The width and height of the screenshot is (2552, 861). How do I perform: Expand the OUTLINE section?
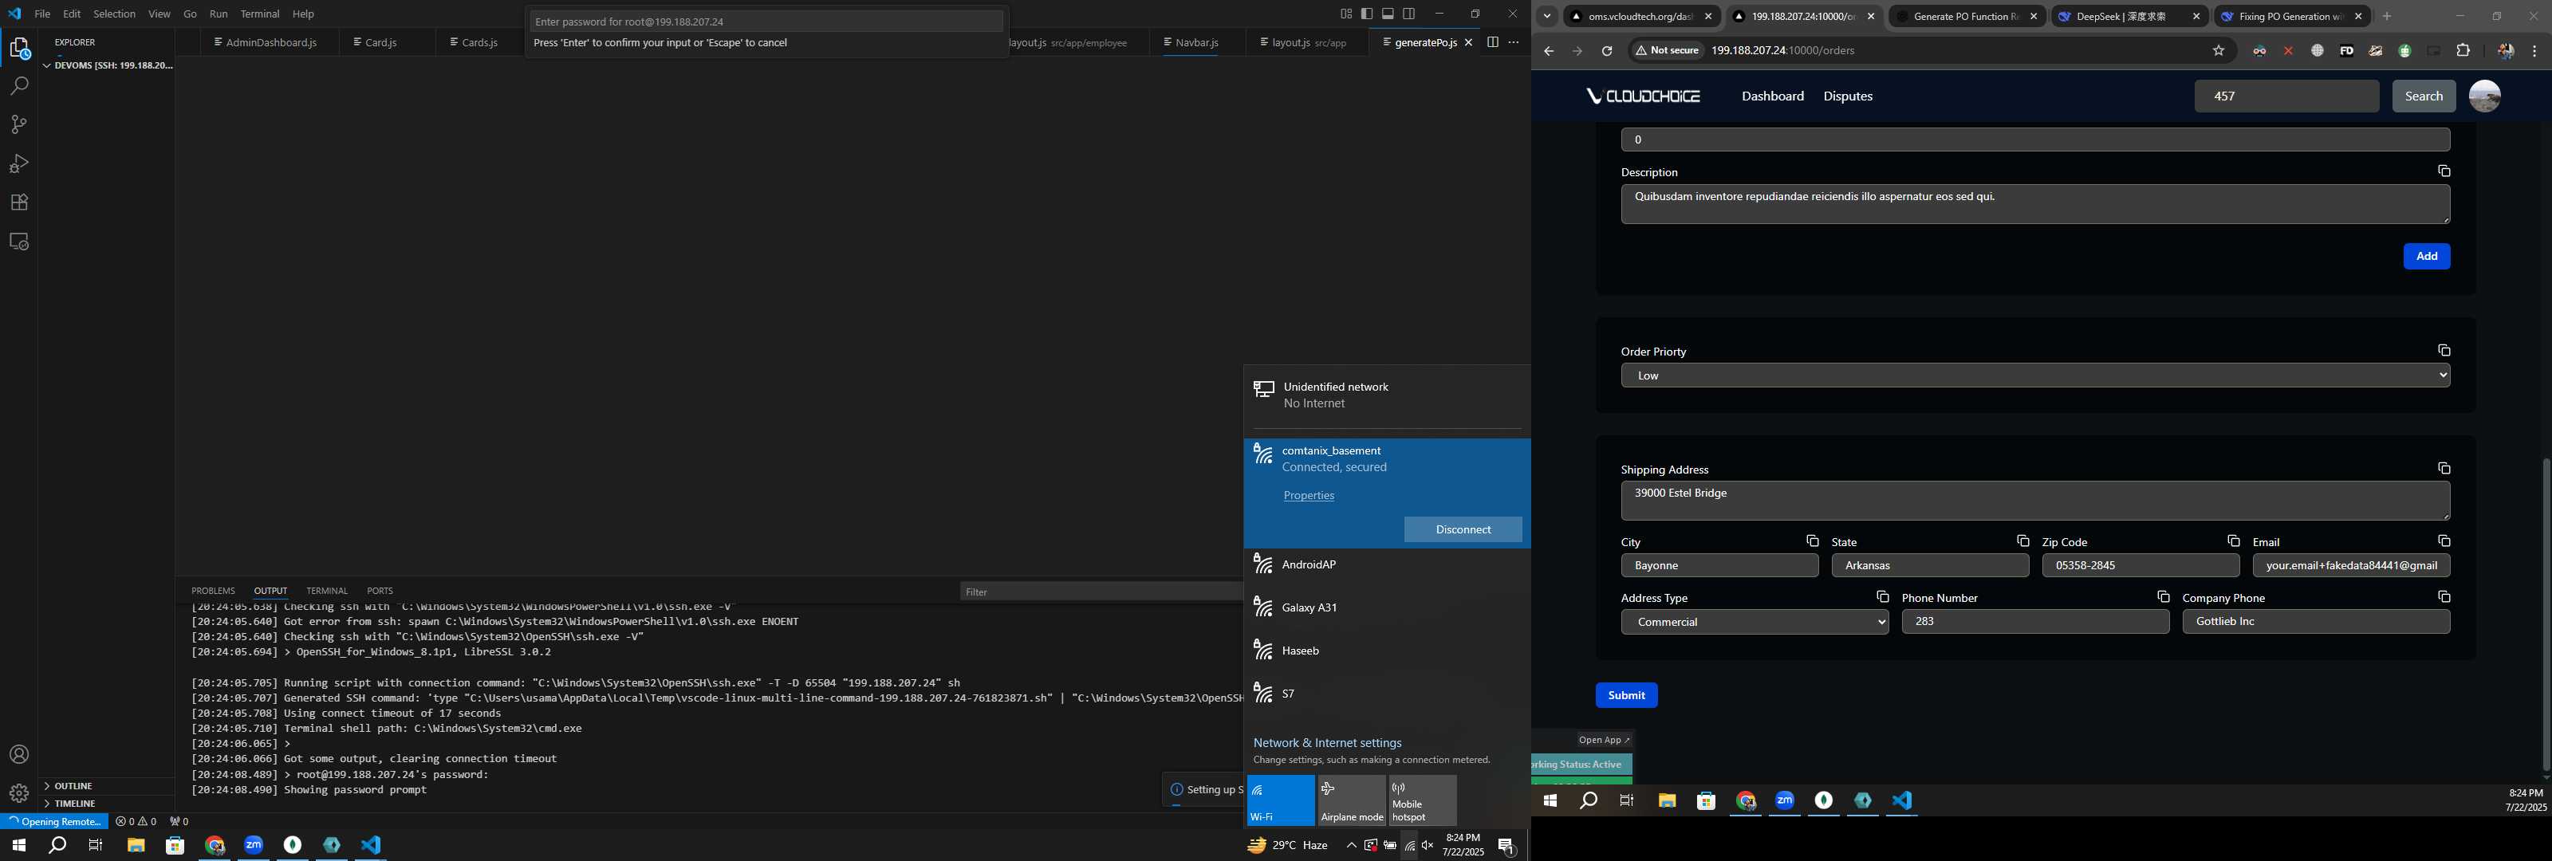pyautogui.click(x=107, y=786)
